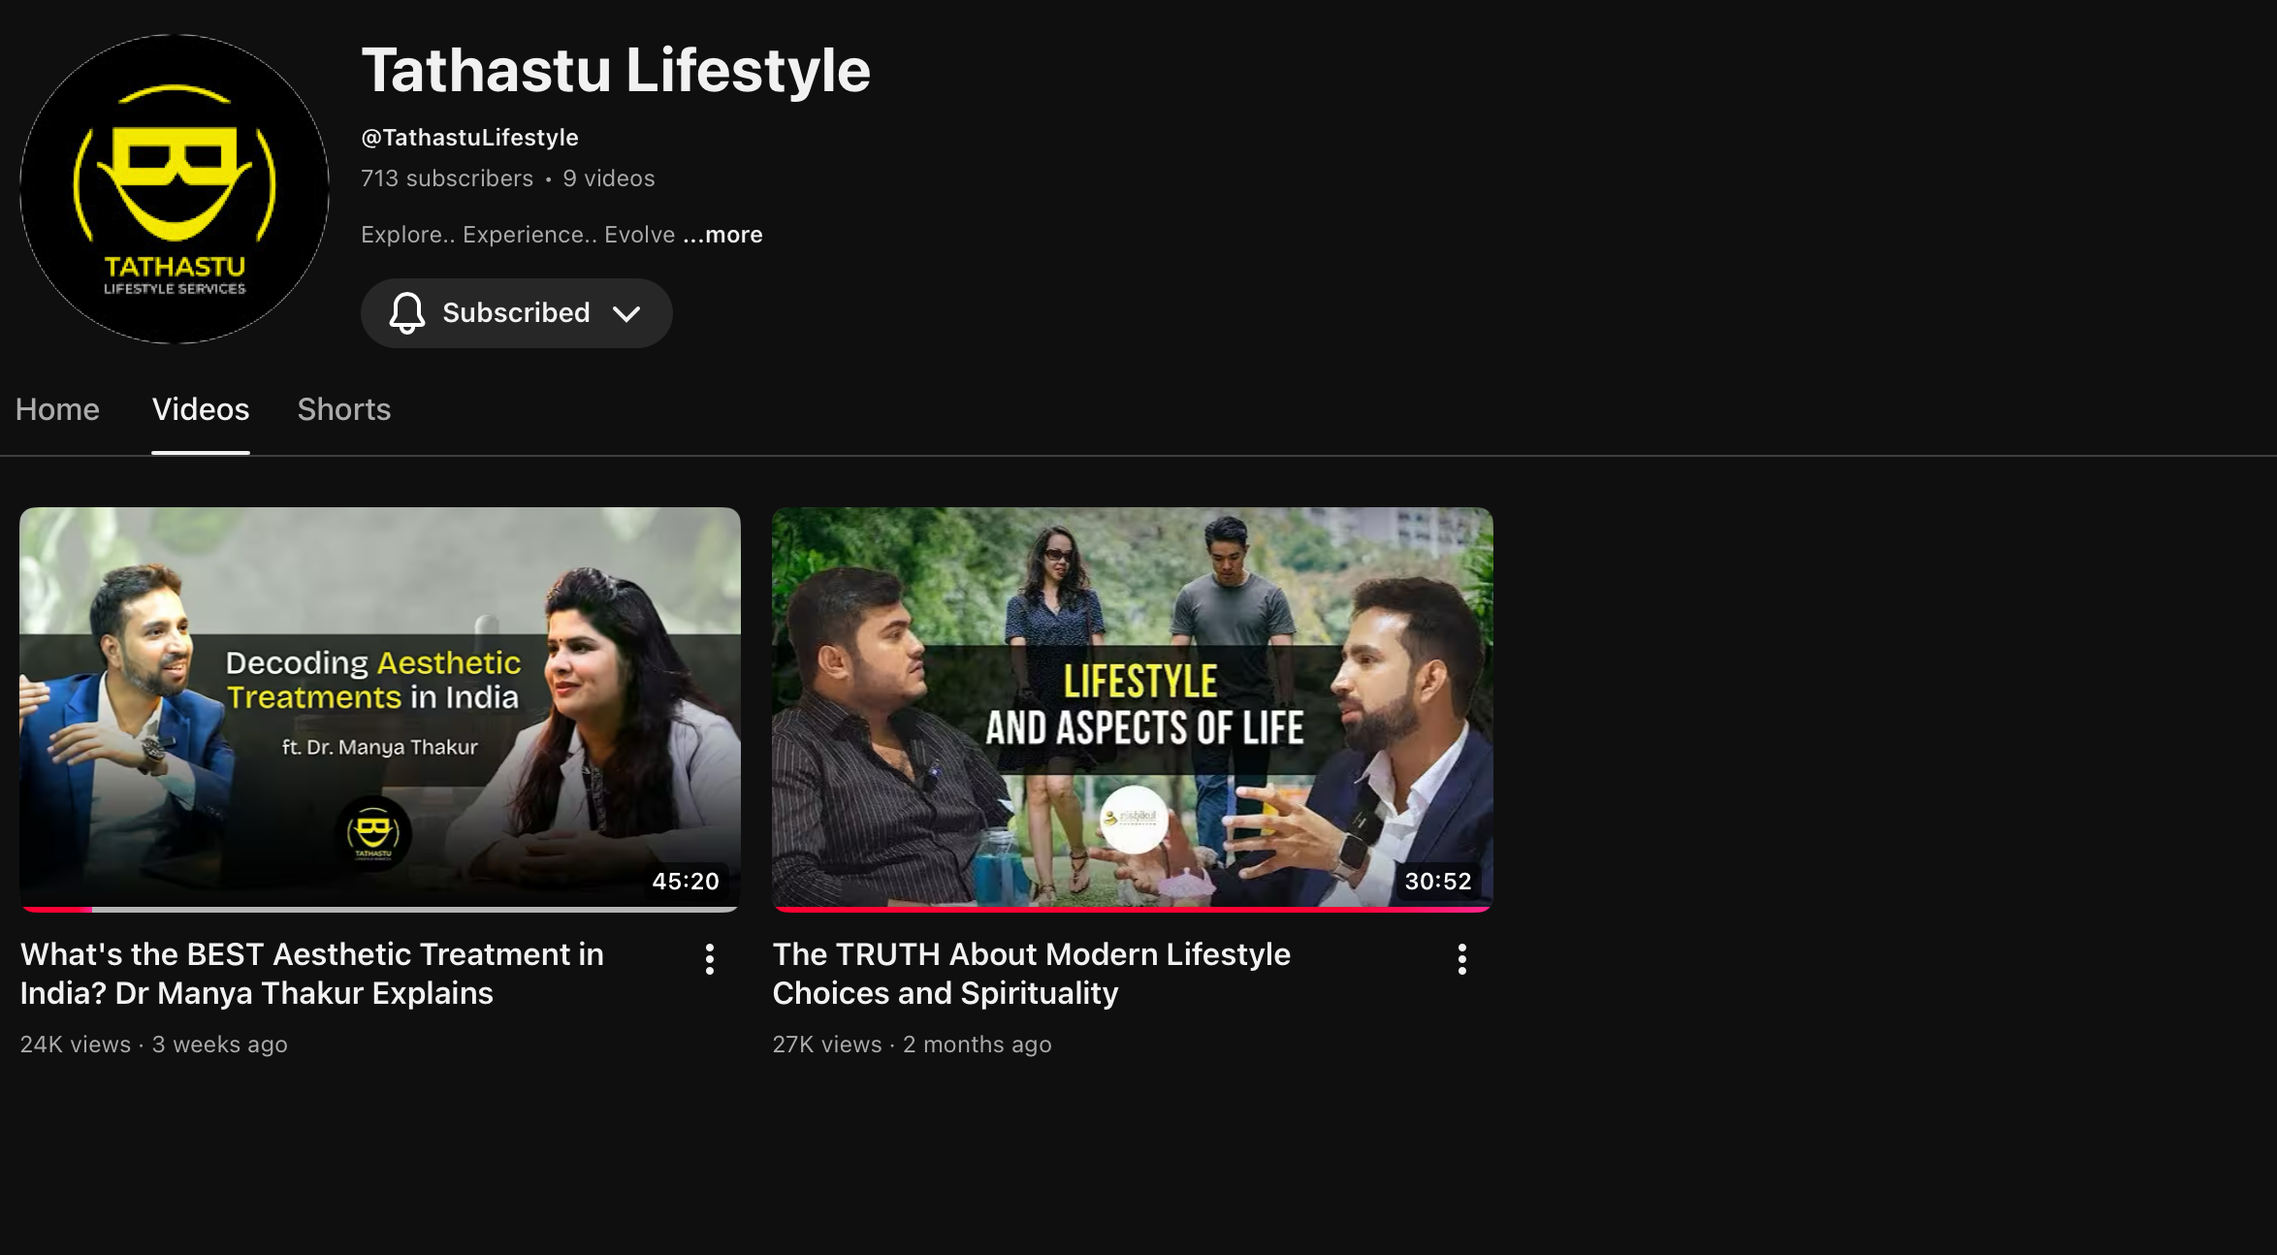
Task: Click the Tathastu logo inside first thumbnail
Action: [x=373, y=833]
